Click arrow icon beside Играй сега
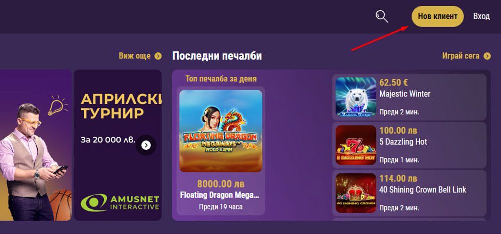The width and height of the screenshot is (501, 234). (487, 56)
